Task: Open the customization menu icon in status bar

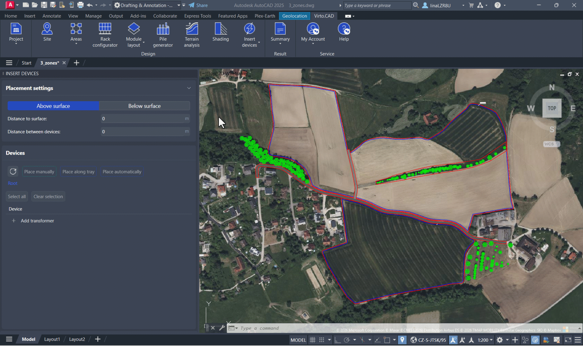Action: (578, 340)
